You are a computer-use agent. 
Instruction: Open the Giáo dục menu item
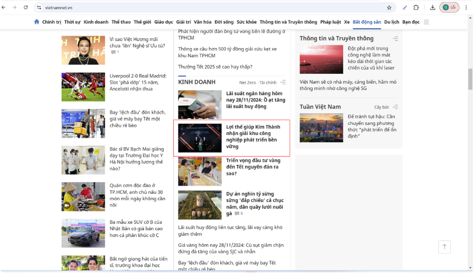(163, 22)
